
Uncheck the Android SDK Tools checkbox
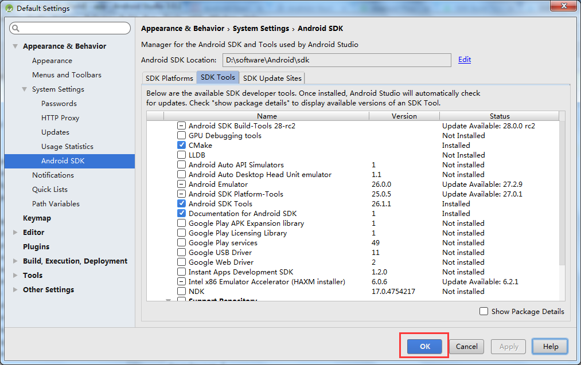click(x=182, y=203)
